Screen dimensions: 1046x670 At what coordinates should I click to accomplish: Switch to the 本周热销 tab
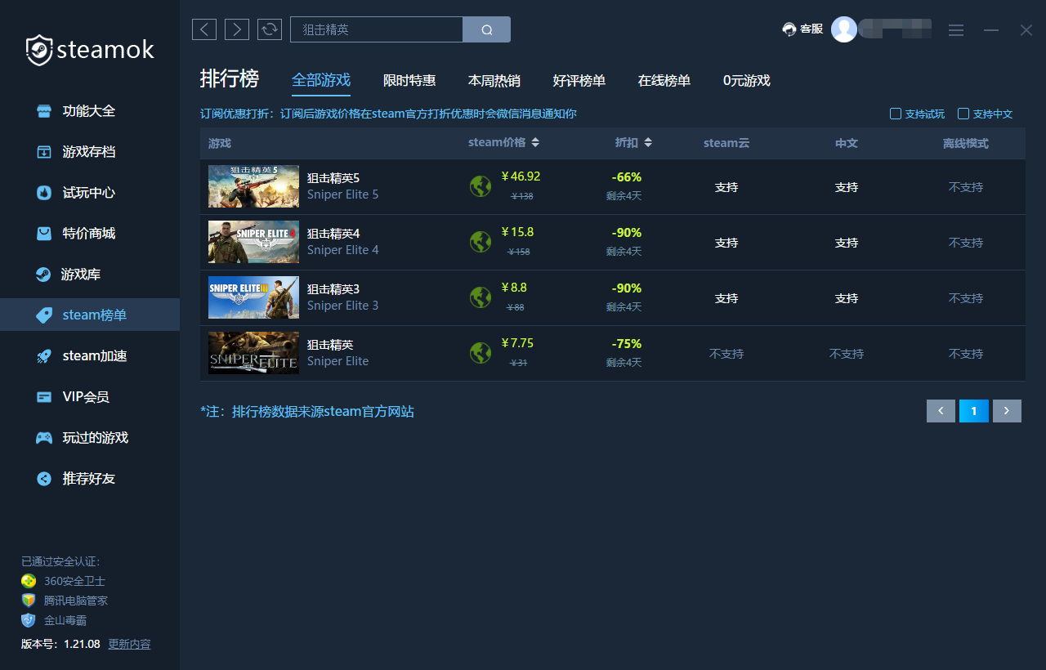[494, 80]
